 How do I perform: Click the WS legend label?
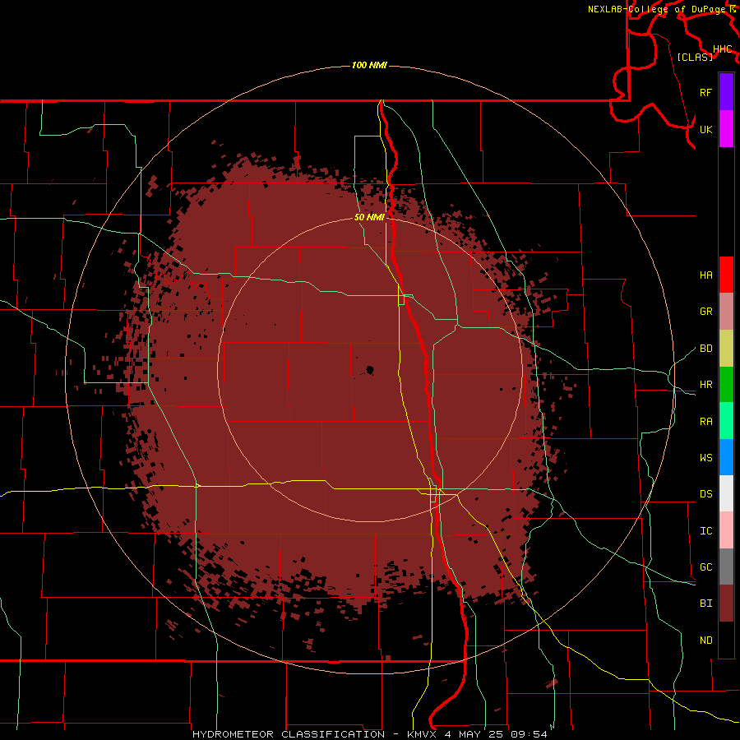706,458
